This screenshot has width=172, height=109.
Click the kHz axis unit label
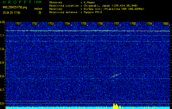tap(2, 22)
